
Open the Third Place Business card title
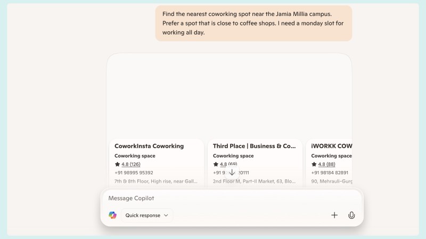click(255, 146)
